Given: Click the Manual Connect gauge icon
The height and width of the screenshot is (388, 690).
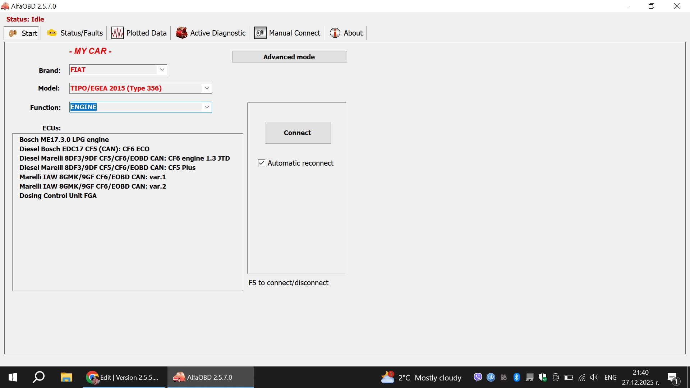Looking at the screenshot, I should tap(260, 33).
